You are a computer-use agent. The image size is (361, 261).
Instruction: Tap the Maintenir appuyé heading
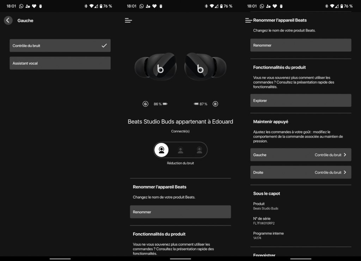[271, 122]
